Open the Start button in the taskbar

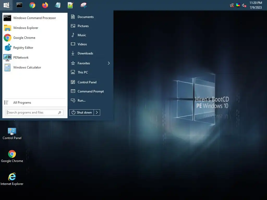7,5
